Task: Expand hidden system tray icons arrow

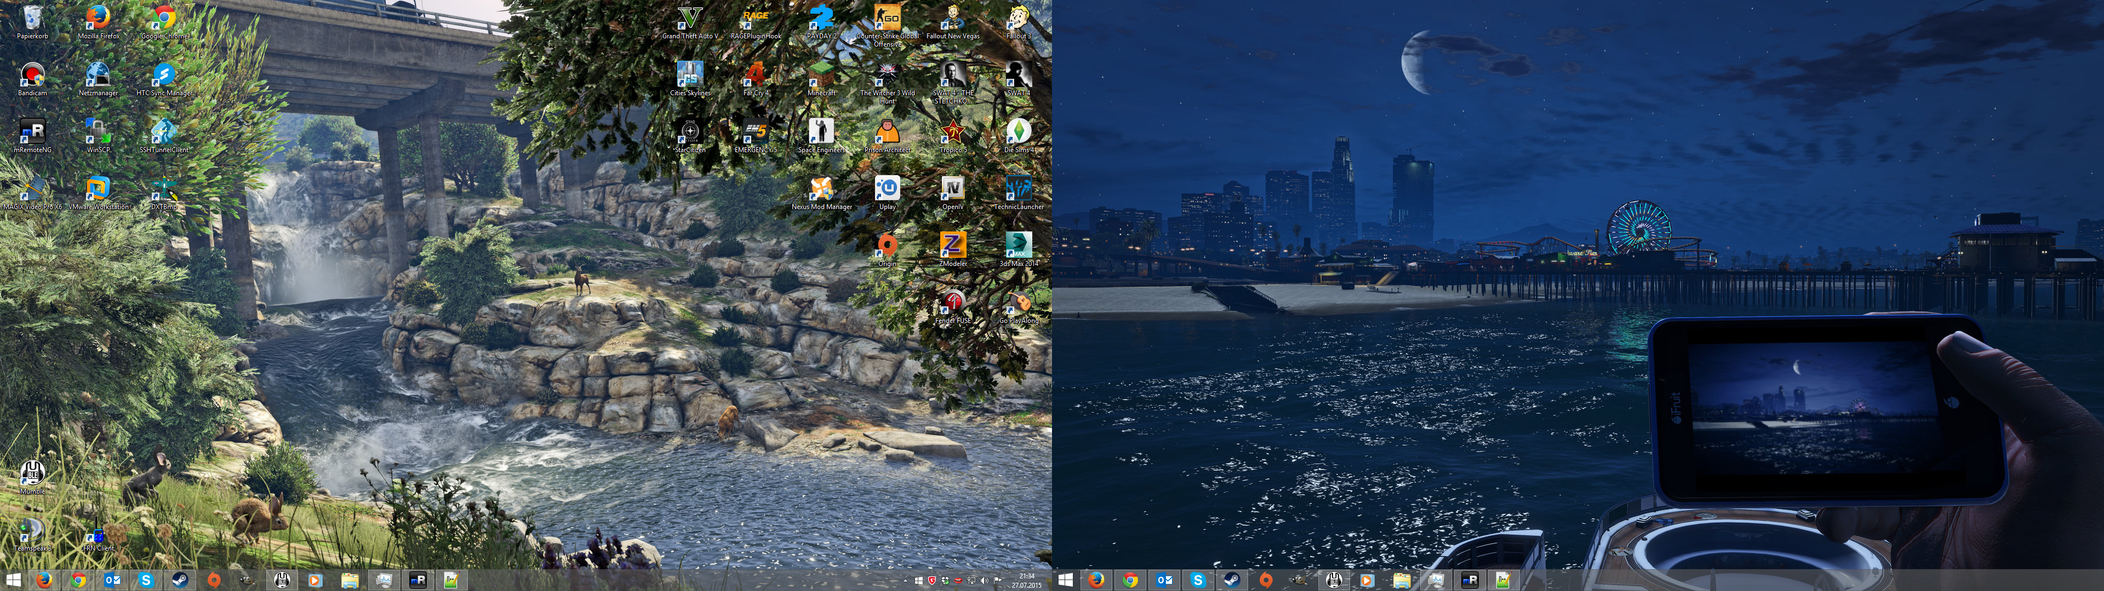Action: 906,581
